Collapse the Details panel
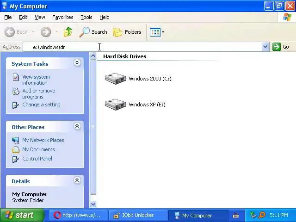The height and width of the screenshot is (222, 296). (77, 180)
